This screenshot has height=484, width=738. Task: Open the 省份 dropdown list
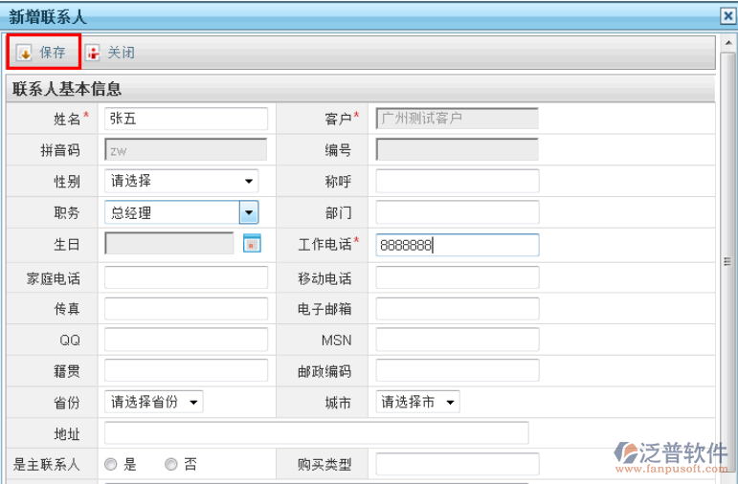[x=153, y=402]
